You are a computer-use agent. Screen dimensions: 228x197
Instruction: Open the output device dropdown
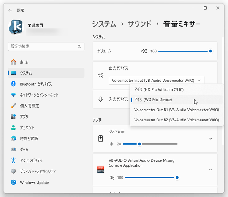pyautogui.click(x=157, y=81)
